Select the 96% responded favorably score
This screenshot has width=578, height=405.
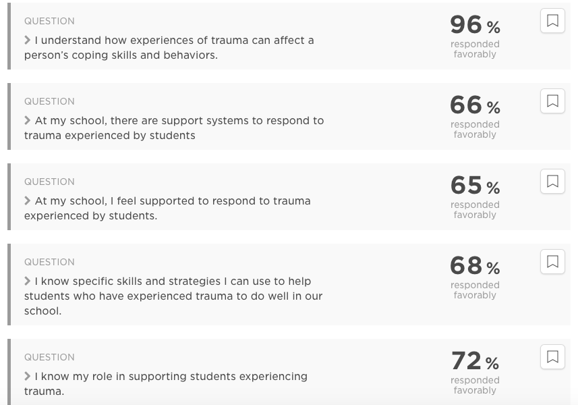475,36
